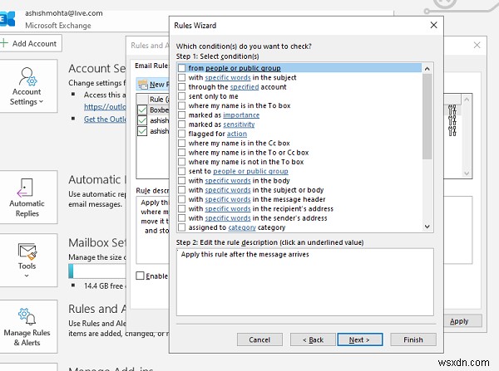The width and height of the screenshot is (499, 371).
Task: Select the Email Rules tab in Rules and Alerts
Action: click(151, 66)
